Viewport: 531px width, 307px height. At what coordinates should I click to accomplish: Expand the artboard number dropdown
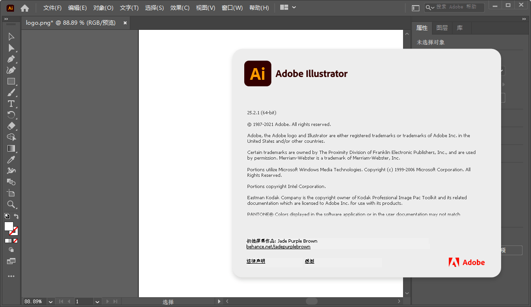[97, 302]
